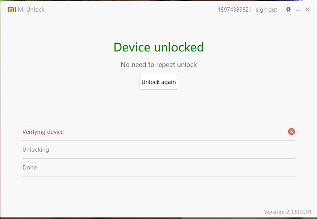Select the Verifying device step
This screenshot has height=219, width=317.
(x=43, y=132)
